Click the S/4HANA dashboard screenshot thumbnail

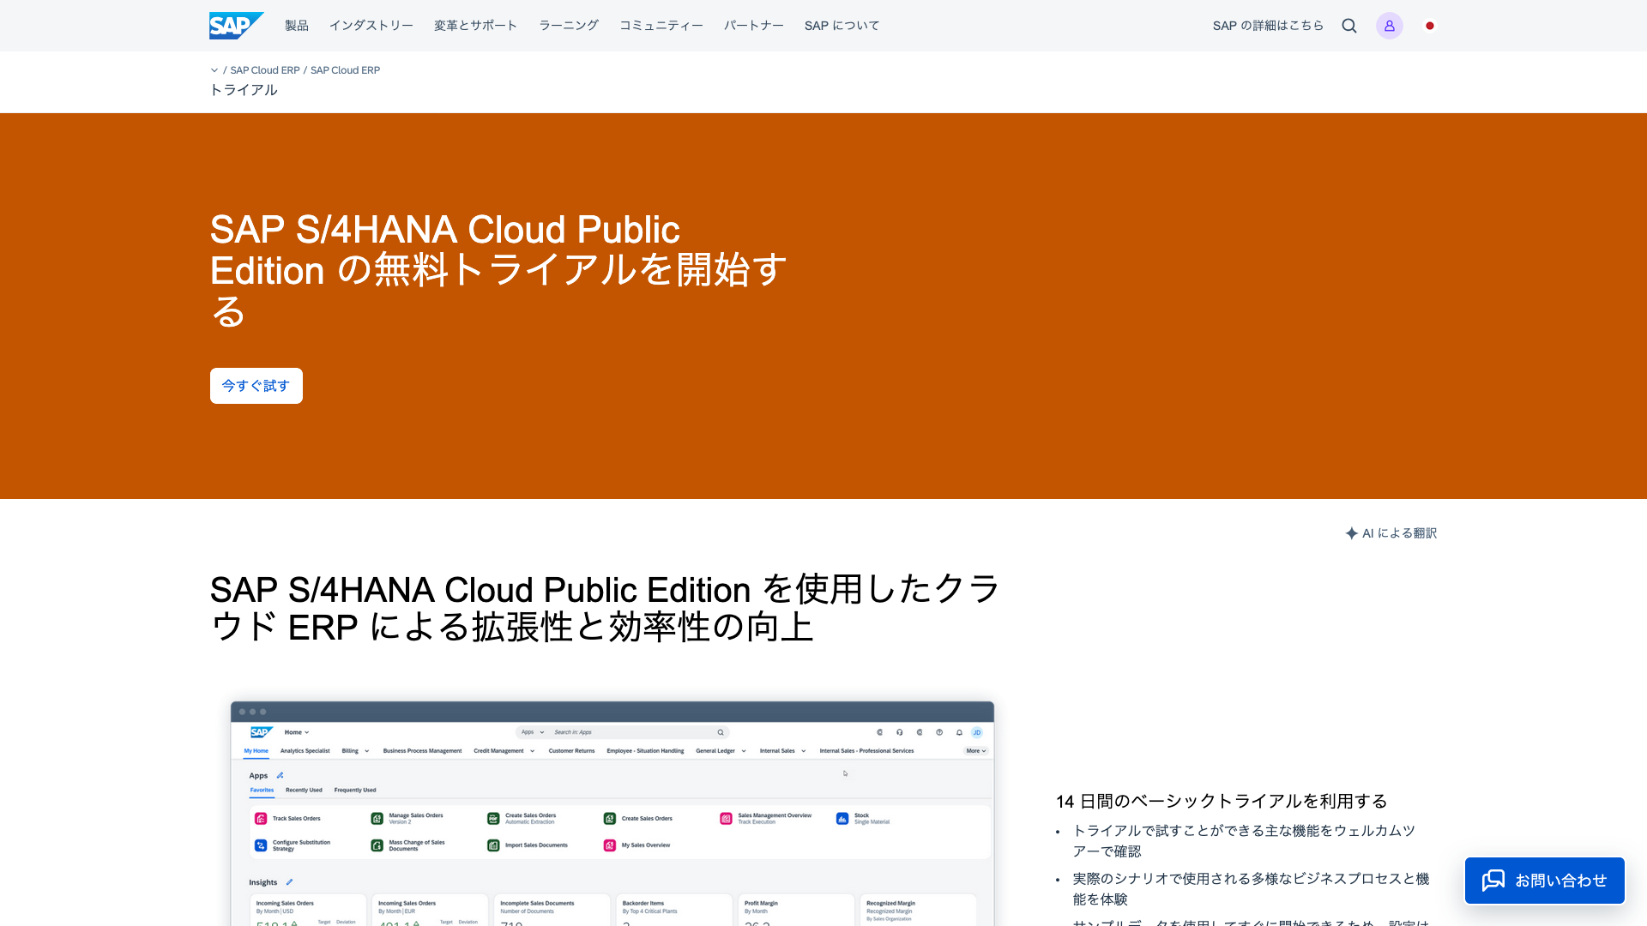[612, 815]
